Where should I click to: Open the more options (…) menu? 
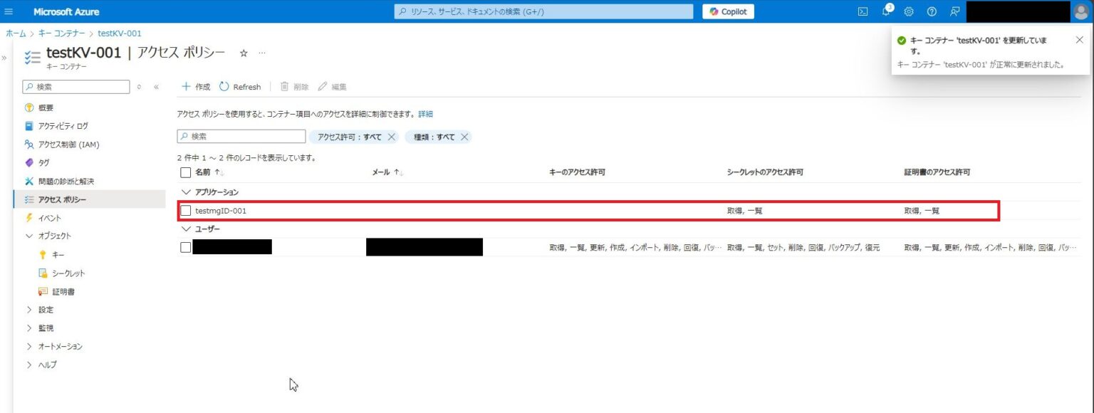coord(261,52)
